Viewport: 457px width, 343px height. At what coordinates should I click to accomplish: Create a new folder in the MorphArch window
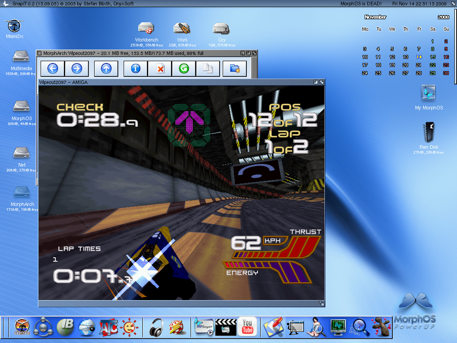point(235,68)
